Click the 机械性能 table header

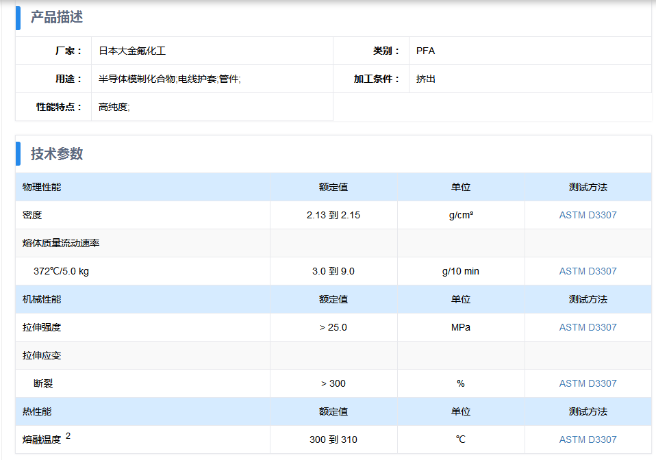click(42, 299)
